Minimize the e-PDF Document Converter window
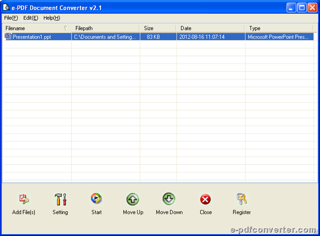320x236 pixels. [291, 8]
